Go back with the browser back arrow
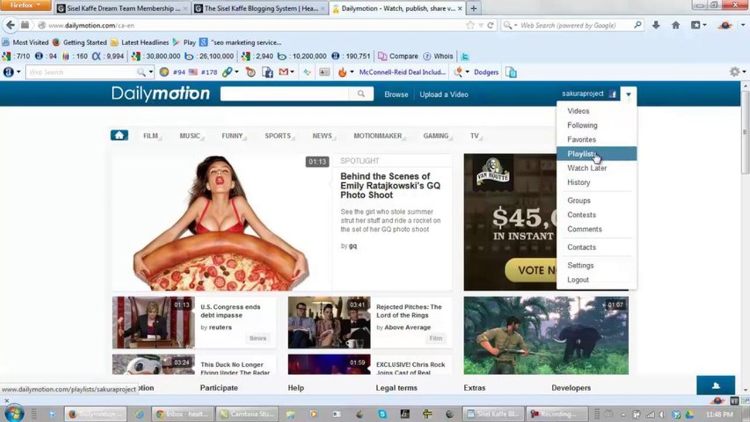Screen dimensions: 750x422 point(10,25)
